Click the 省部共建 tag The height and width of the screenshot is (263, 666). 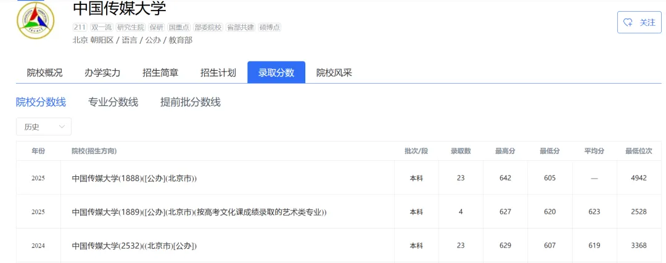click(240, 27)
